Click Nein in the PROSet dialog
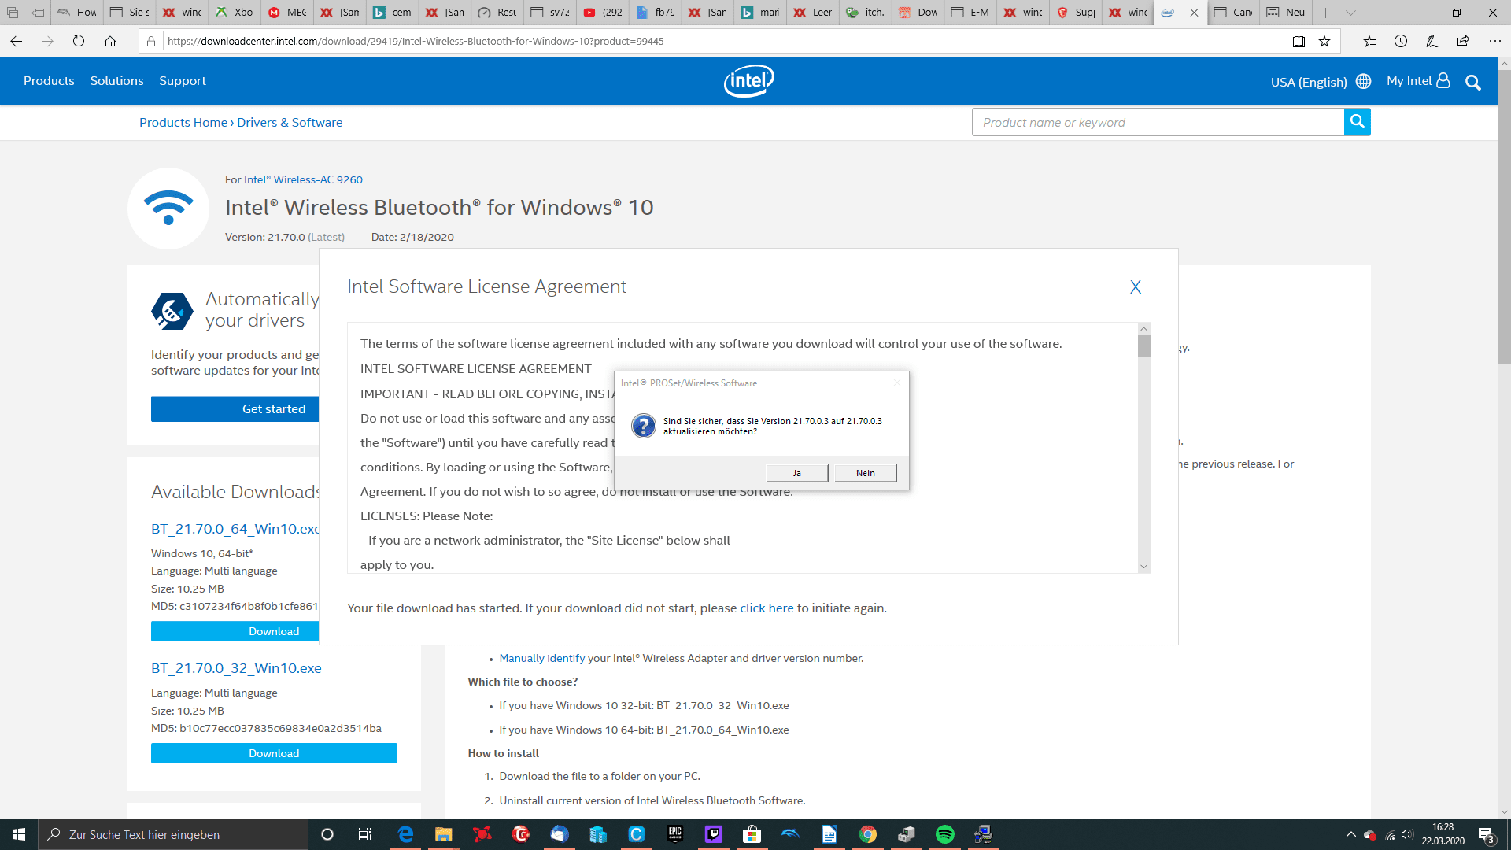The width and height of the screenshot is (1511, 850). [x=866, y=473]
